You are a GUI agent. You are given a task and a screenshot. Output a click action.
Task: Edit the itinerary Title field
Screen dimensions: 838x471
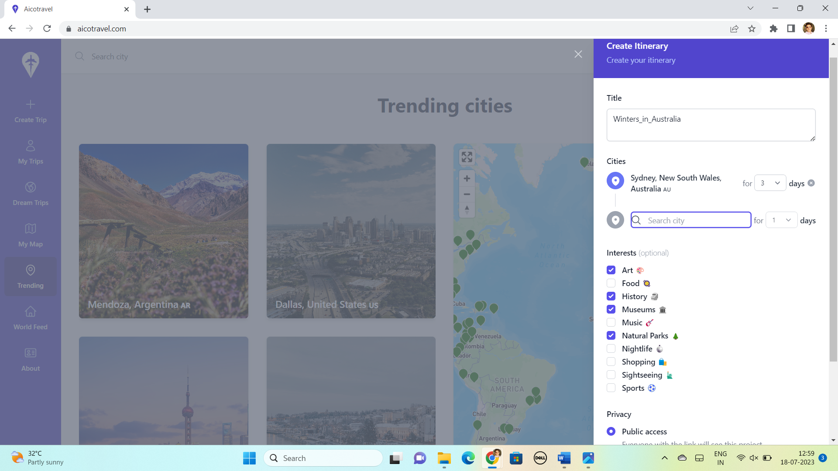coord(711,125)
